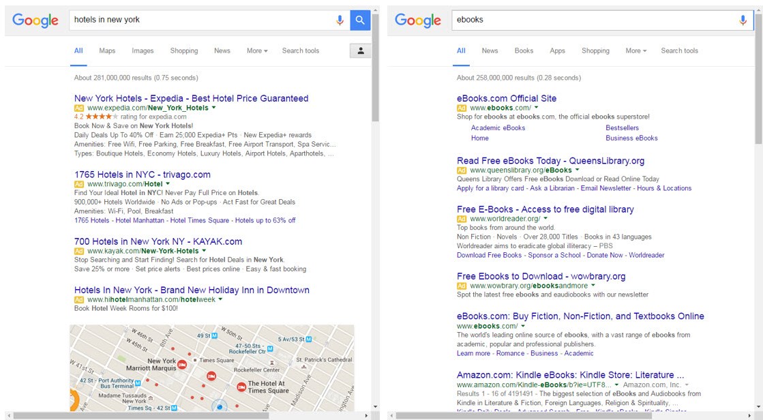Expand the queenslibrary.org URL dropdown
Image resolution: width=763 pixels, height=420 pixels.
click(577, 170)
